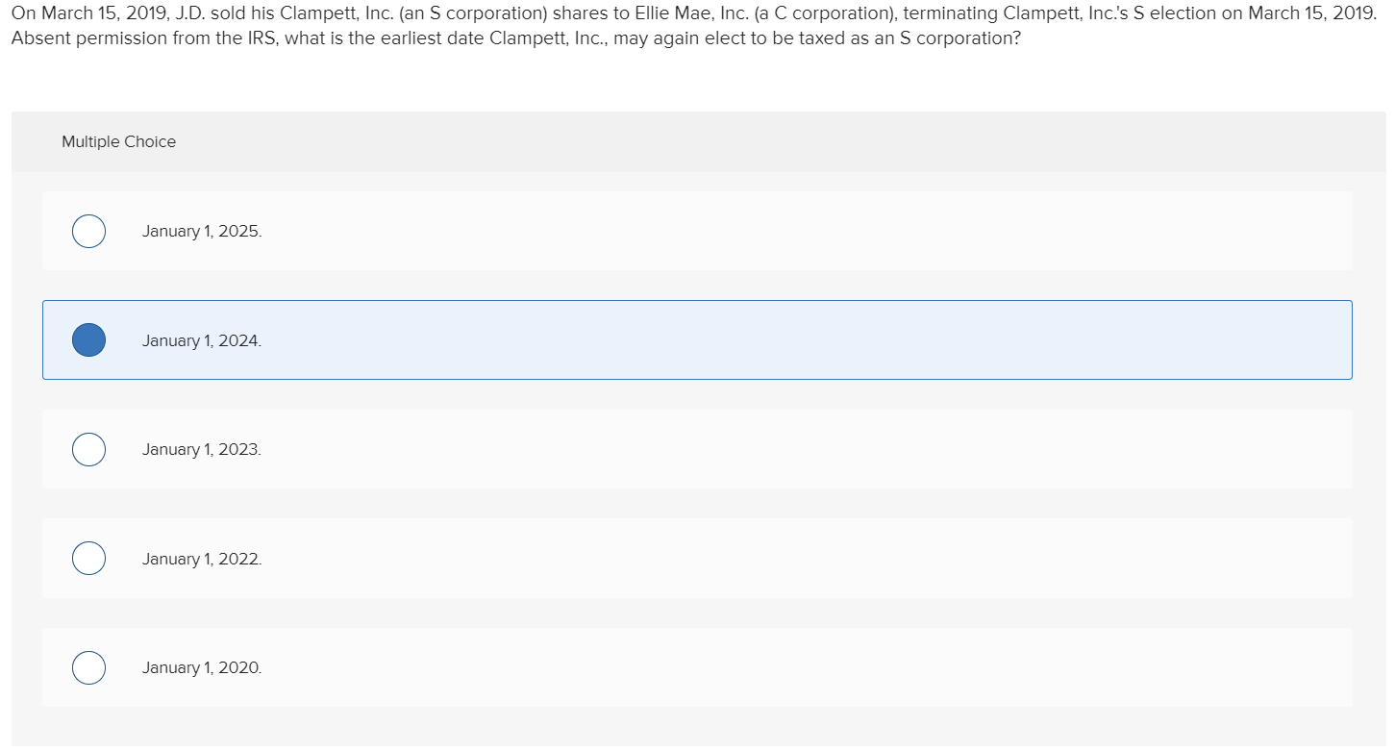The image size is (1395, 751).
Task: Select the January 1, 2022 radio button
Action: [x=88, y=558]
